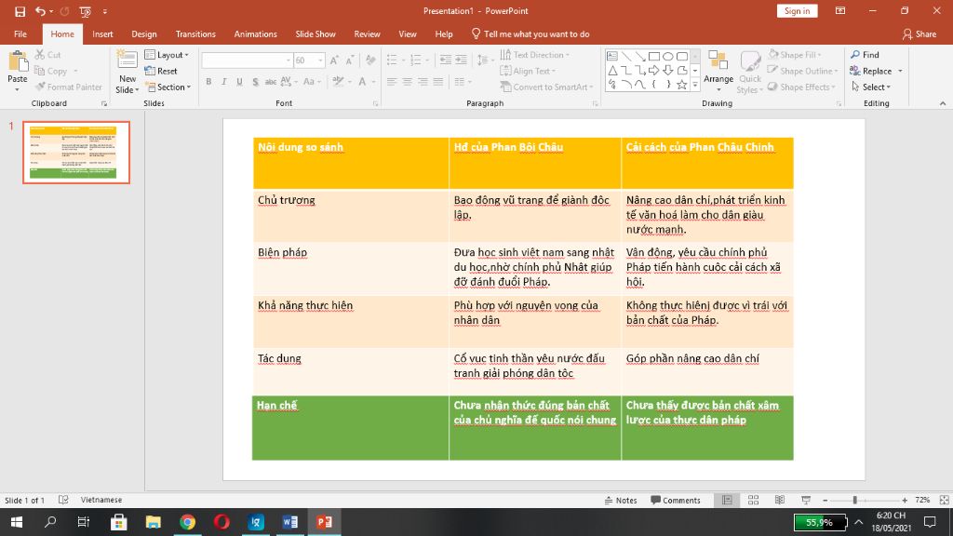Clear all formatting

pos(370,60)
